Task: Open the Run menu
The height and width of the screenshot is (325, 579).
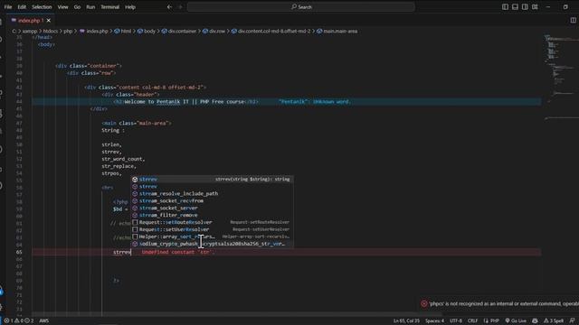Action: pyautogui.click(x=90, y=6)
